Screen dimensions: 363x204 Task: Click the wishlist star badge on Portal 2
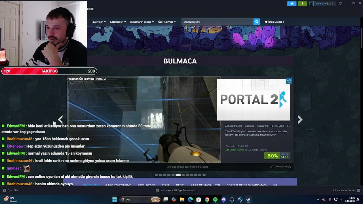[x=289, y=81]
